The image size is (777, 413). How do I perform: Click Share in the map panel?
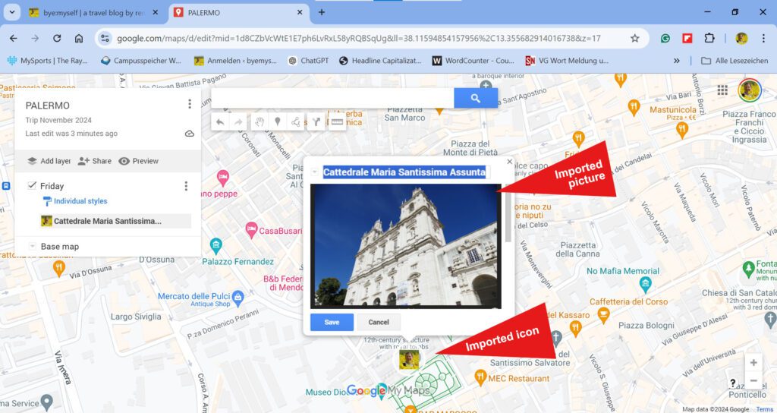pyautogui.click(x=95, y=161)
